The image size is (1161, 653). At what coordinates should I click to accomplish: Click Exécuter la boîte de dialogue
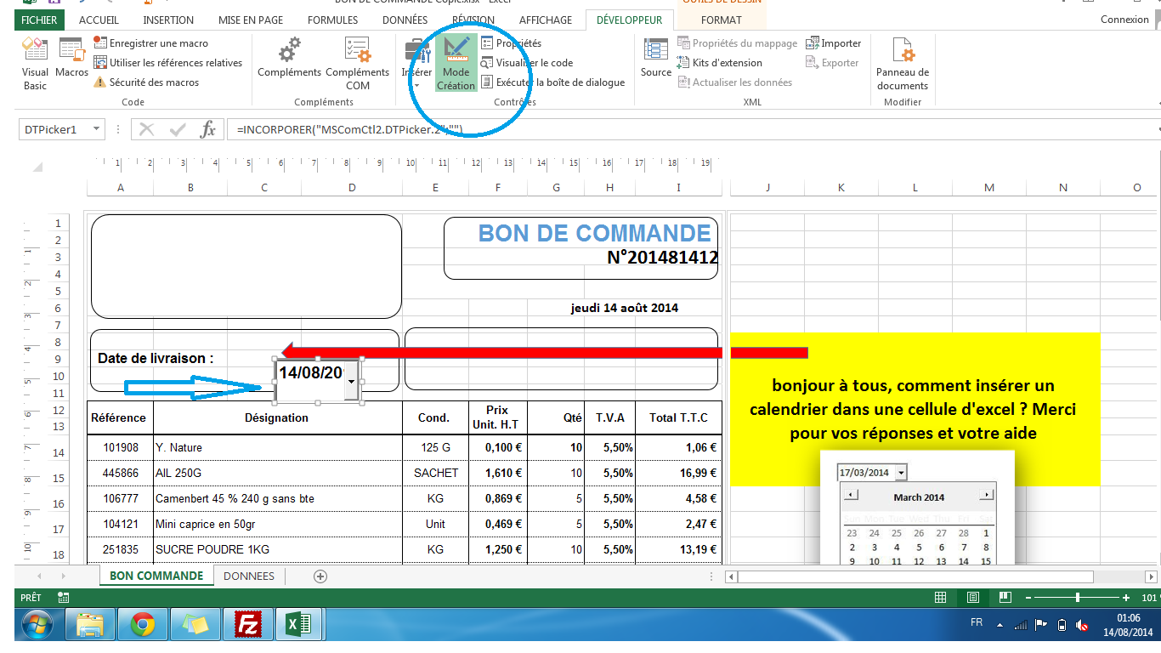pos(552,82)
